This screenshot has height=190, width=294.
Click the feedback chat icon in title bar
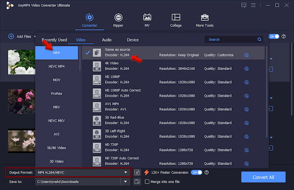(244, 5)
